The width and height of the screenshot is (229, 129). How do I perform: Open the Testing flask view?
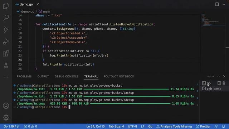coord(6,65)
